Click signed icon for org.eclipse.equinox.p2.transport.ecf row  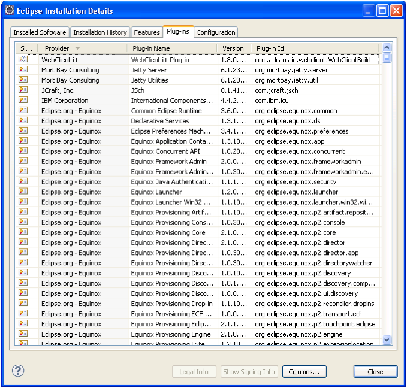[x=23, y=313]
